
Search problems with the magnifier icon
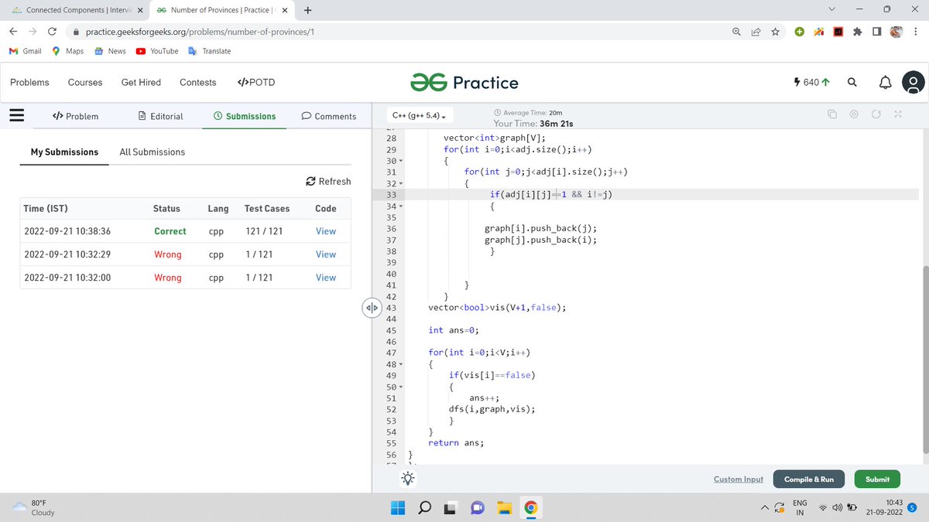(x=852, y=82)
